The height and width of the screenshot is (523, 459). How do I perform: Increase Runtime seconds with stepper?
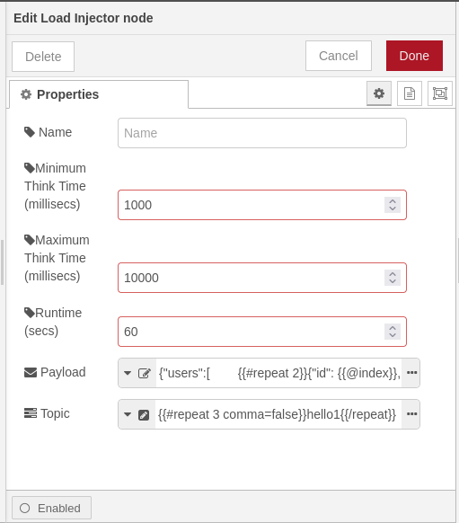tap(393, 328)
